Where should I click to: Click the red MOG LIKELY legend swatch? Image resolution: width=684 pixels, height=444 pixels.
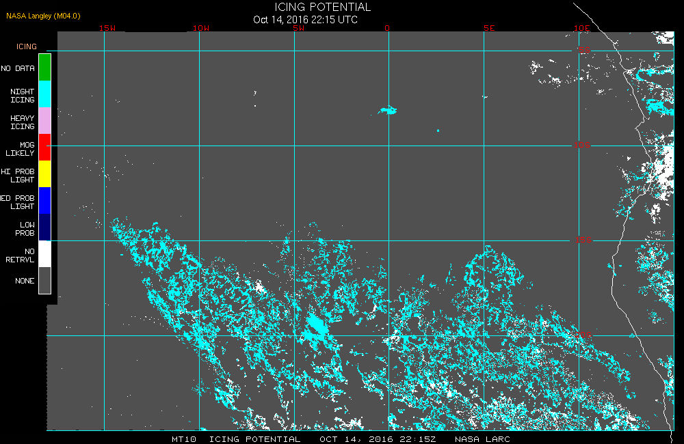coord(45,147)
